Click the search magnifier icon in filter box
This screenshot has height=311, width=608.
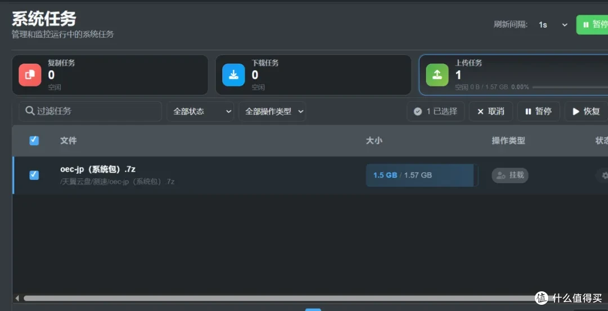coord(30,111)
